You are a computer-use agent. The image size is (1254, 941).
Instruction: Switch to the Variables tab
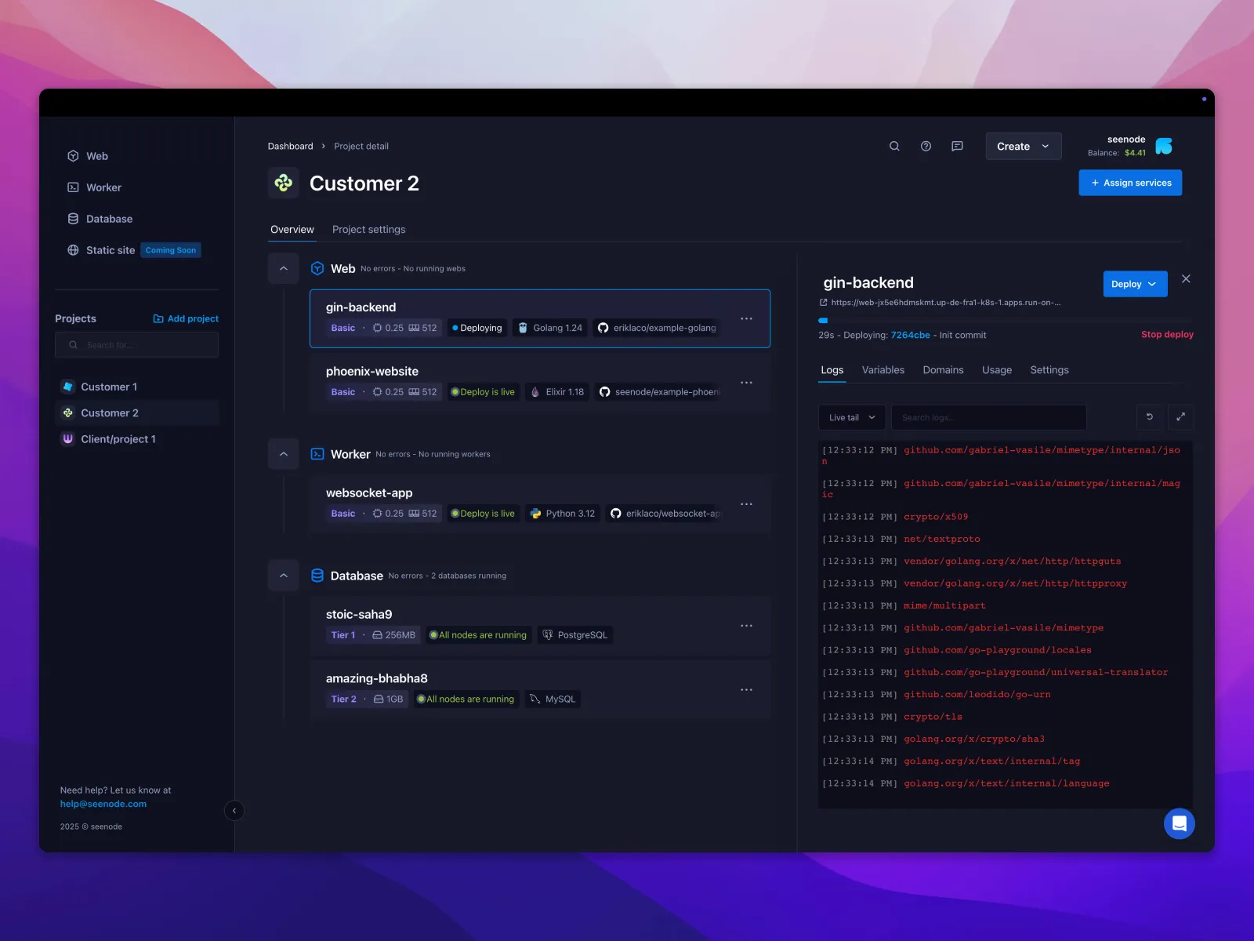(x=883, y=370)
